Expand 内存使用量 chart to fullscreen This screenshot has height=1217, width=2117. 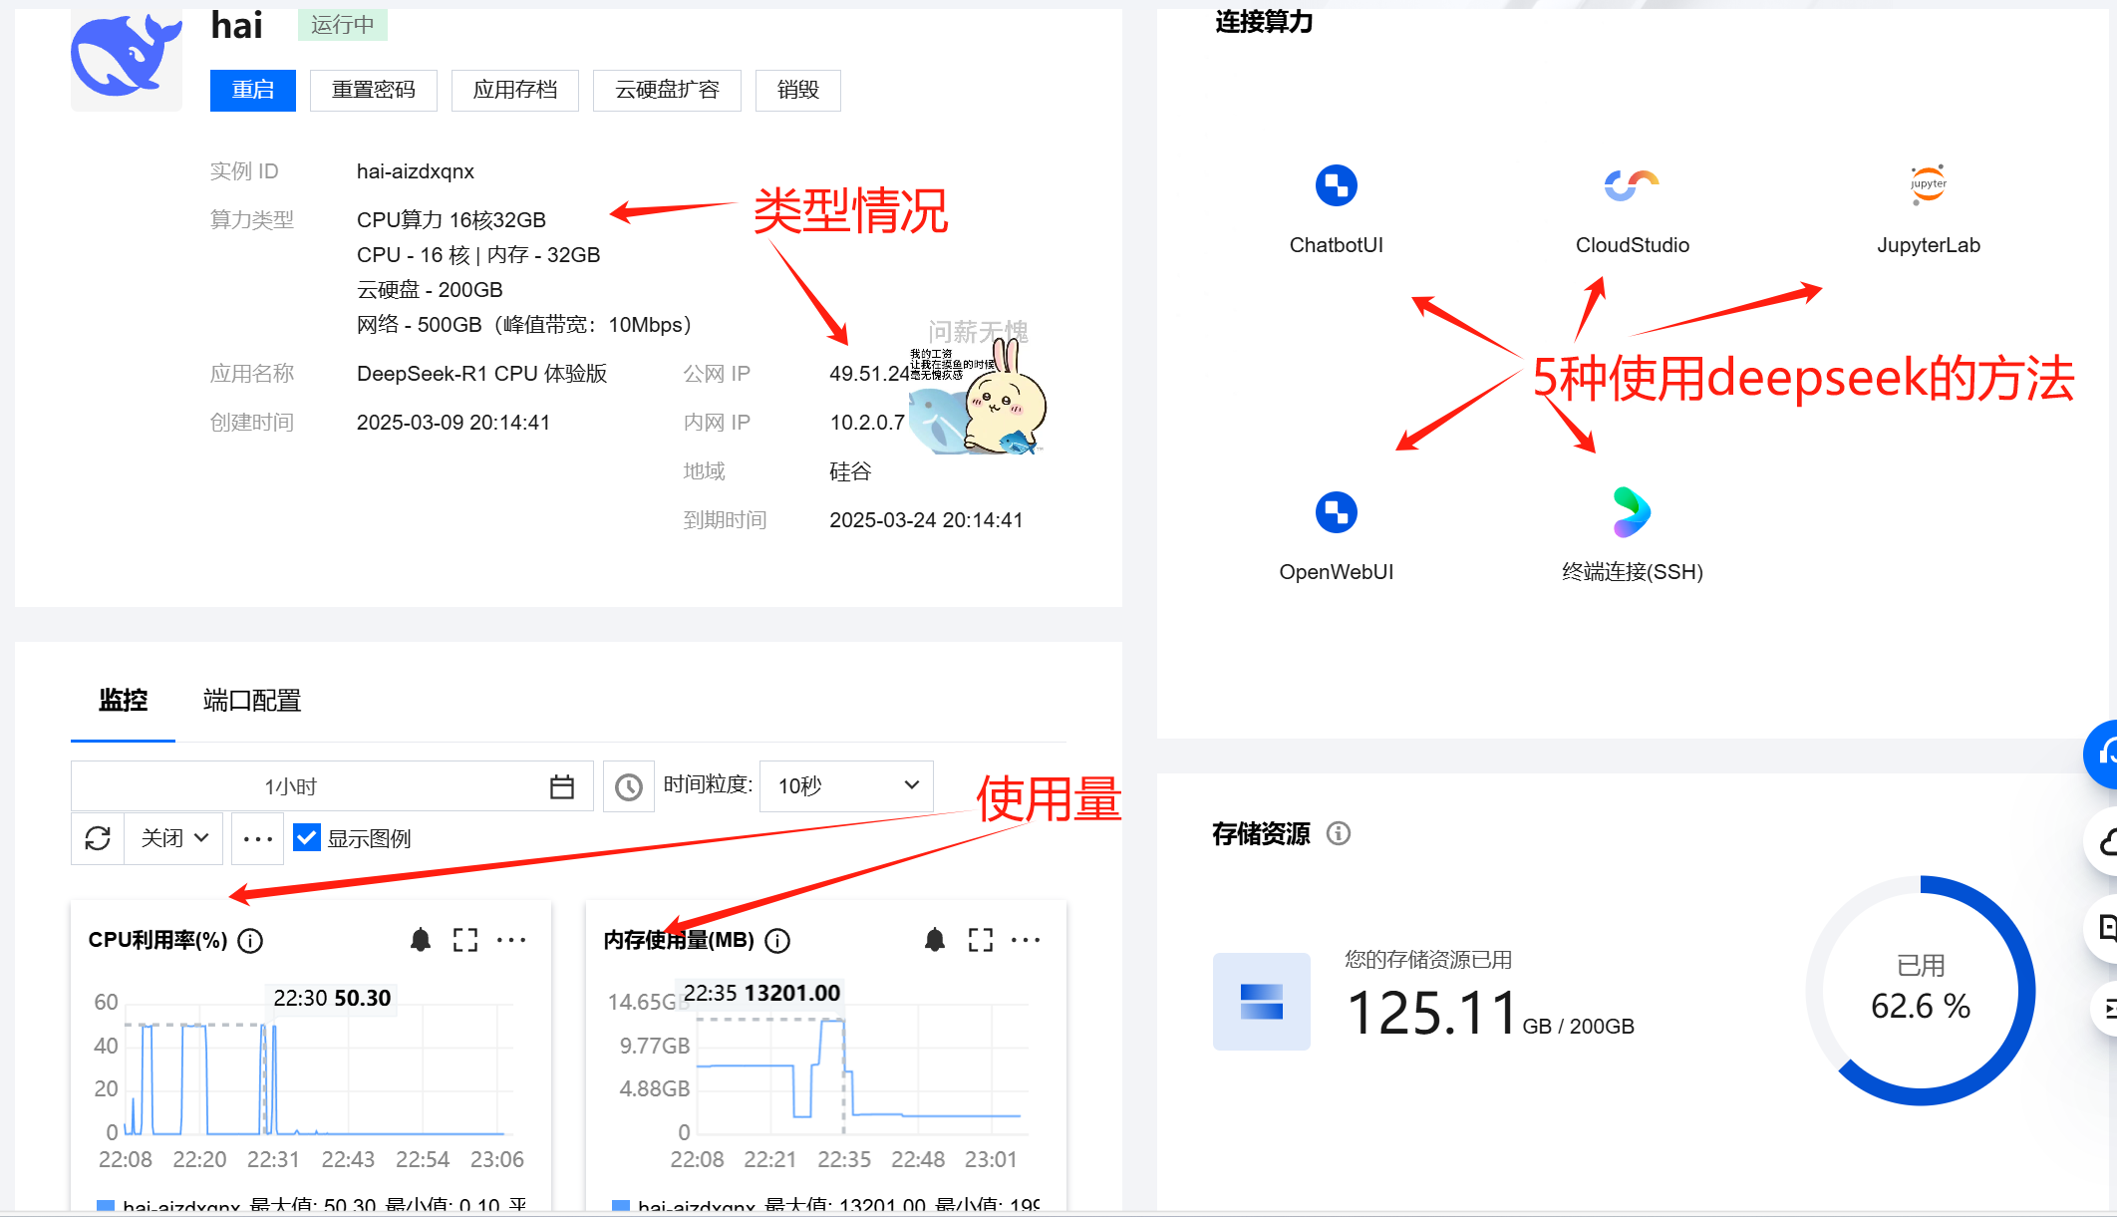click(981, 940)
